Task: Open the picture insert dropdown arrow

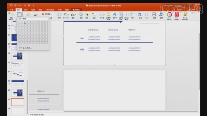Action: click(31, 14)
